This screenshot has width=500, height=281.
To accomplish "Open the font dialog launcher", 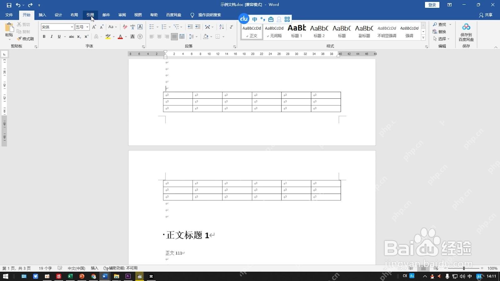I will coord(143,47).
